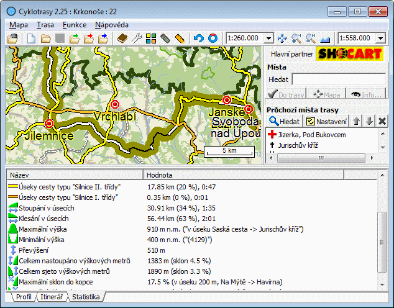Switch to the Itinerář tab
The image size is (394, 308).
[x=51, y=297]
